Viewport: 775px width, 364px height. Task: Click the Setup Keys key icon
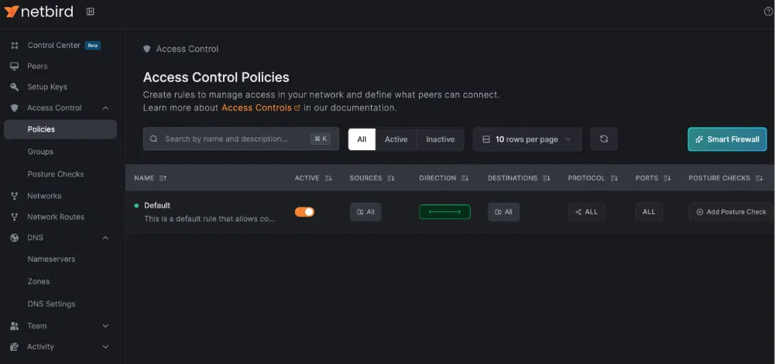14,88
